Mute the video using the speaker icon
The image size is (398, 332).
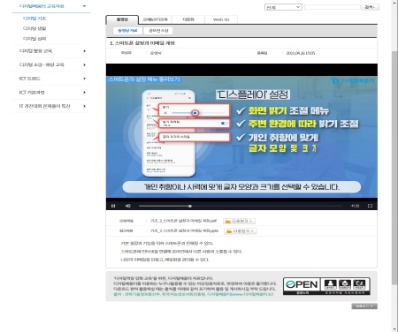pyautogui.click(x=128, y=206)
